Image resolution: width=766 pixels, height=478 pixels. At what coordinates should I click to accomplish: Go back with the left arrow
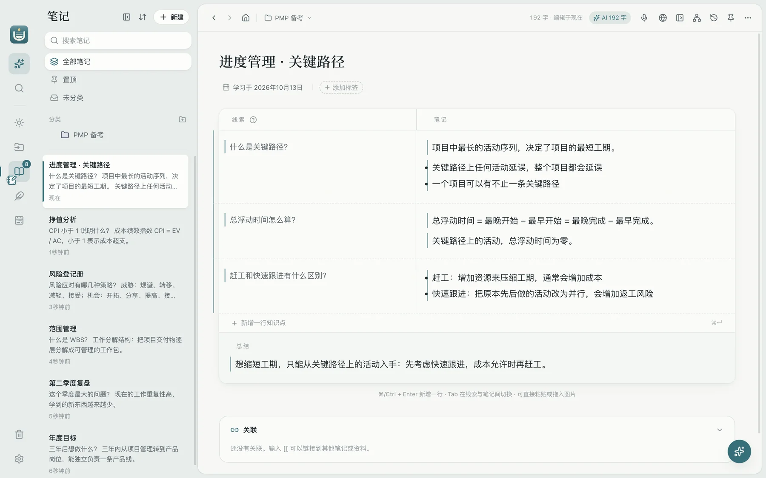coord(214,18)
